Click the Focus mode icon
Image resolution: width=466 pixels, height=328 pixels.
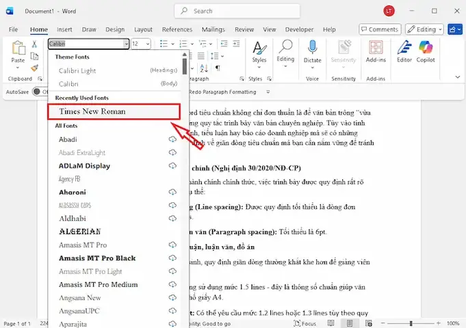point(297,323)
